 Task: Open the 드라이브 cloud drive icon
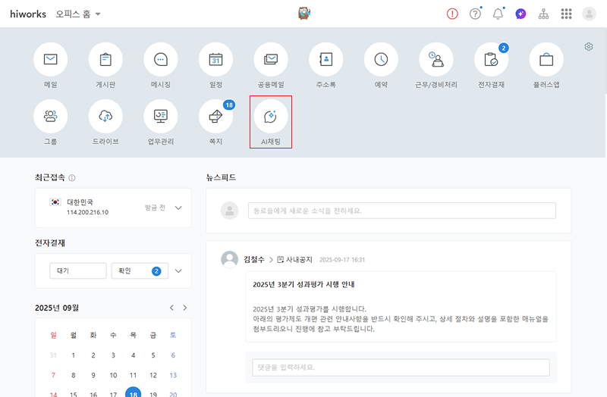coord(105,116)
